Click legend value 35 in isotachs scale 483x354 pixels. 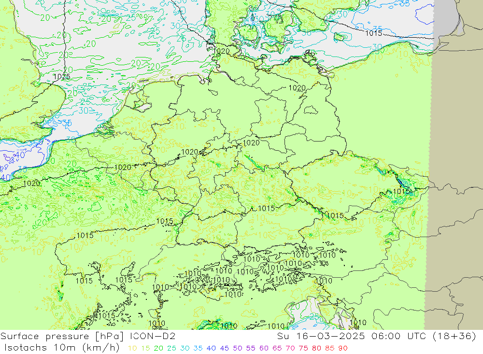(x=198, y=348)
